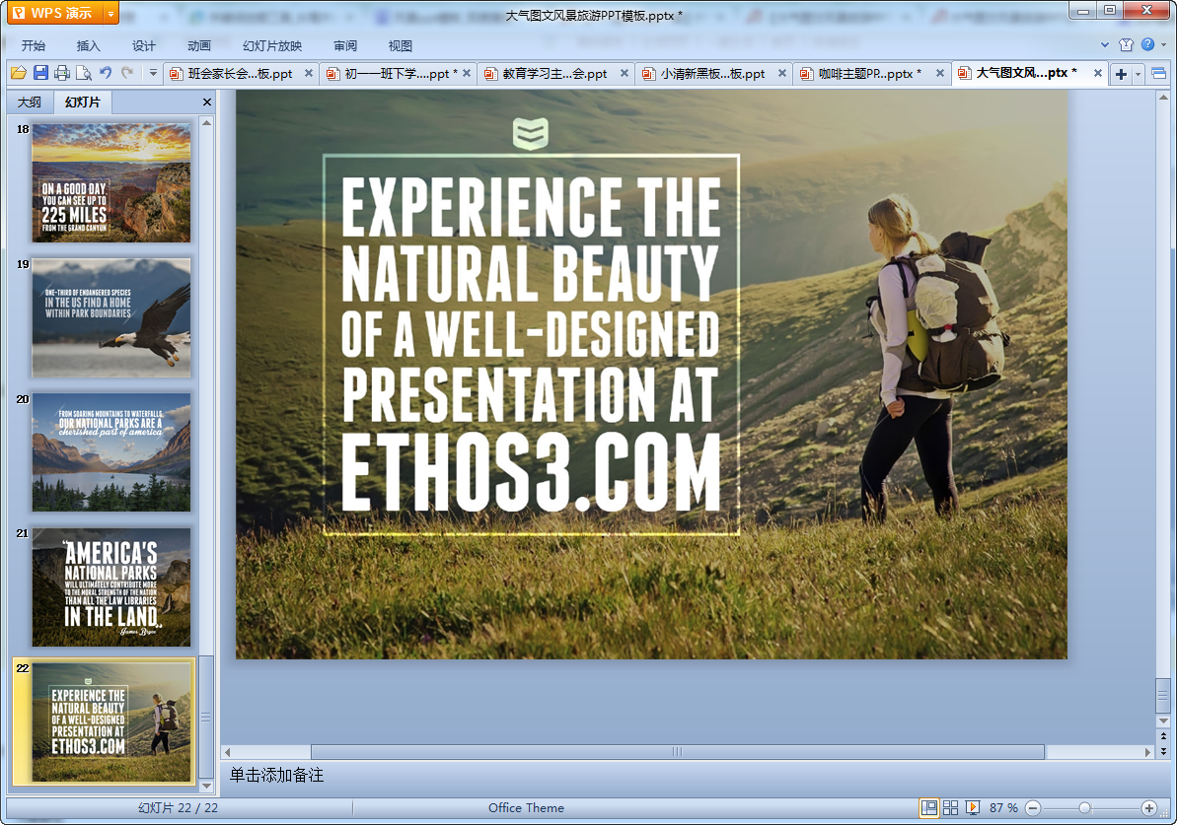
Task: Go to next slide with double-down arrow
Action: [1163, 751]
